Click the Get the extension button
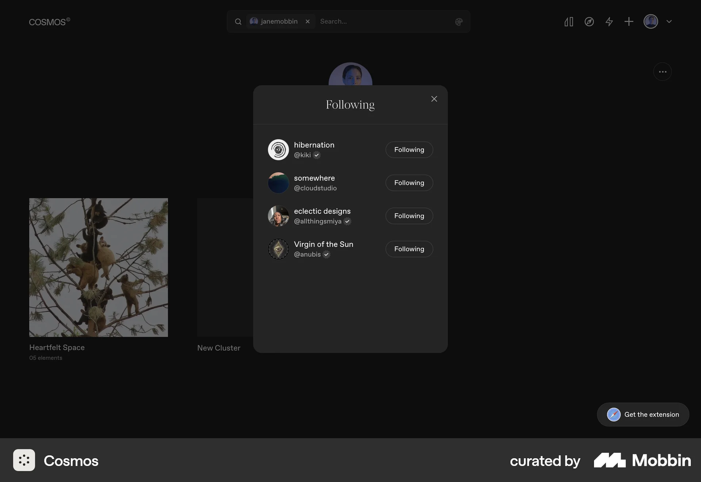This screenshot has width=701, height=482. [643, 414]
